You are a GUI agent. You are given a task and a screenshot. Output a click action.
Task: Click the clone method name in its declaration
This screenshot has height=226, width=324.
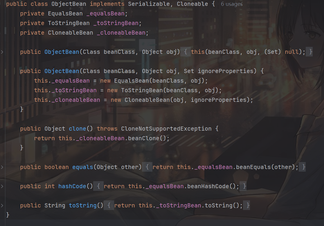78,129
